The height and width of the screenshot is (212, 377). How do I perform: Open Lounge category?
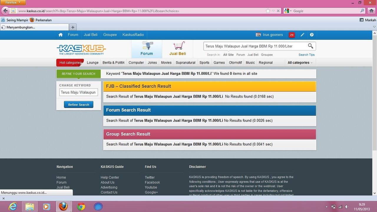coord(92,62)
